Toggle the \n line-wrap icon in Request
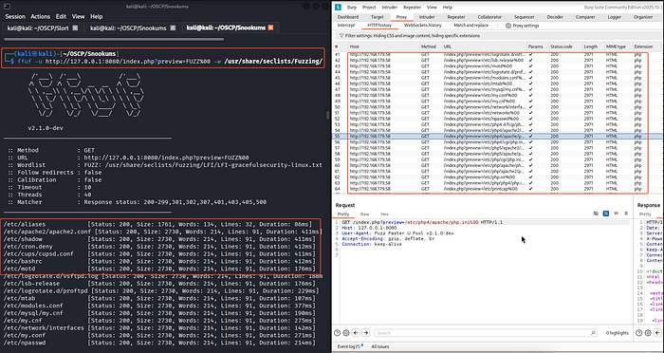 point(617,214)
